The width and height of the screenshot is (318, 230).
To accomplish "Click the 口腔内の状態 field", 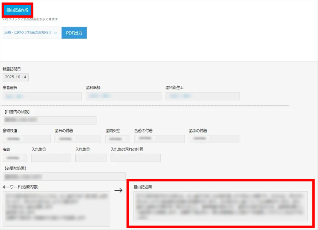I will tap(49, 120).
